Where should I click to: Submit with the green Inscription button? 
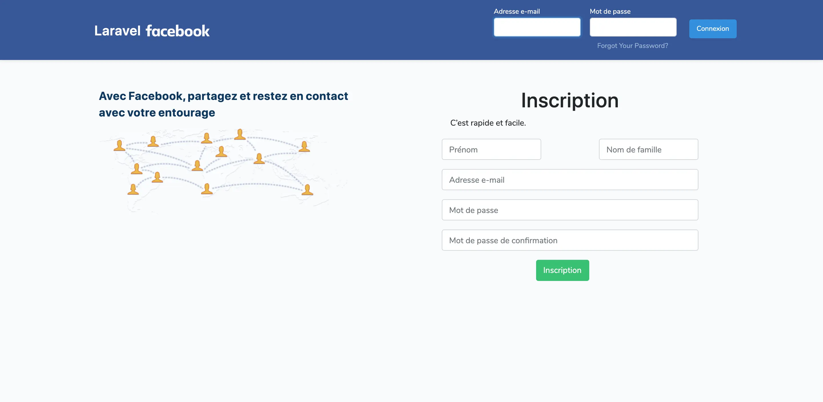pos(562,270)
